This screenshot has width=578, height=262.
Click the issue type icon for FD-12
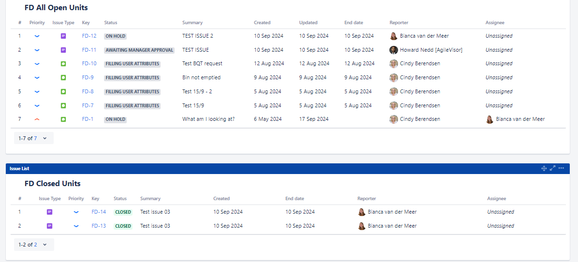pyautogui.click(x=63, y=36)
